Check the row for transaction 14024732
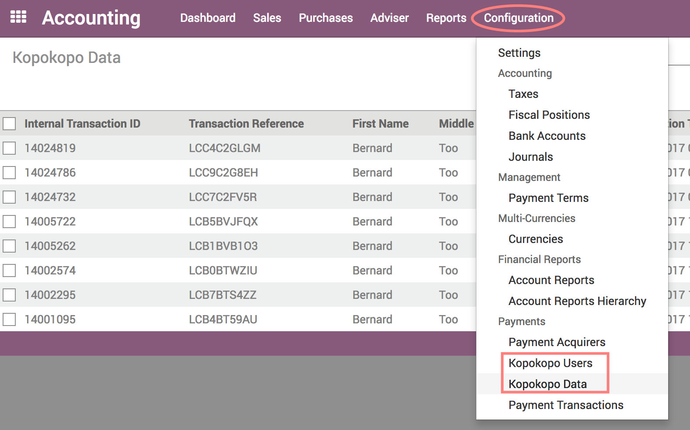 pyautogui.click(x=9, y=197)
